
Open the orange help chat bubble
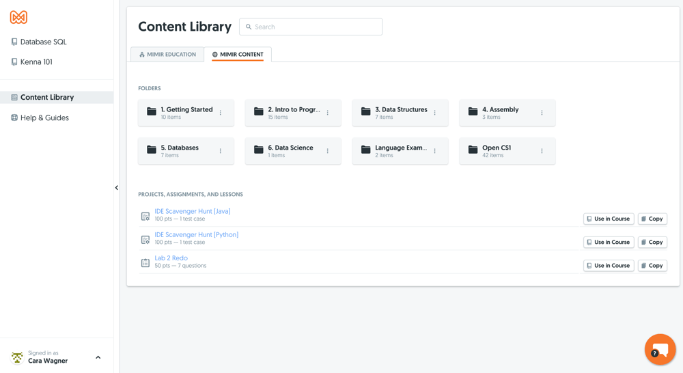click(660, 350)
